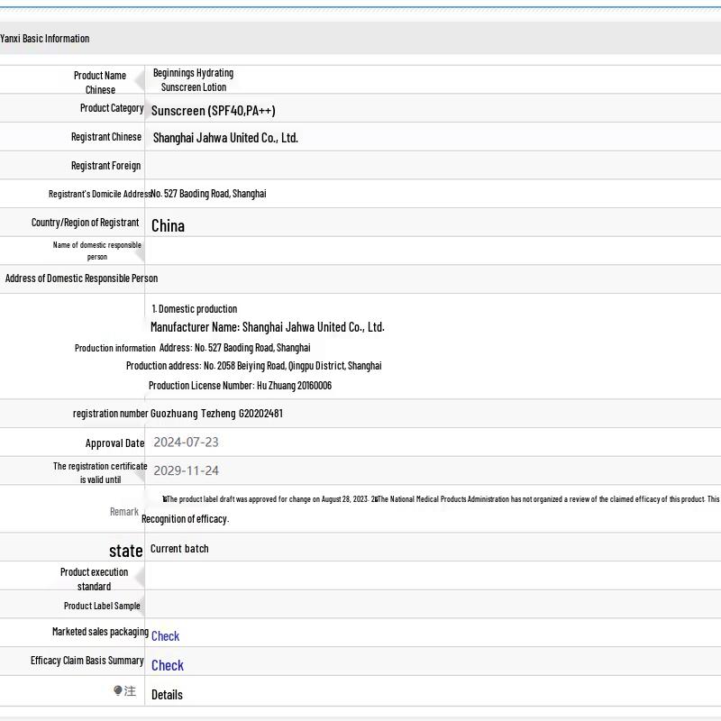Select the registrant's domicile address value 'No. 527 Baoding Road, Shanghai'

point(208,194)
